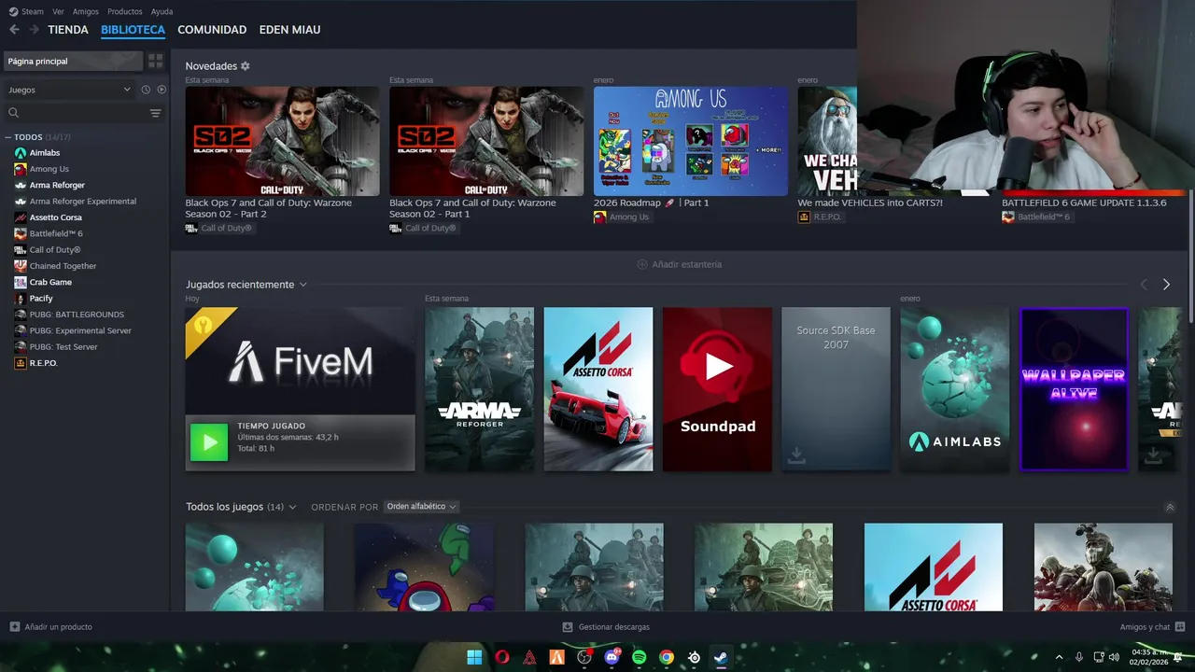Click the R.E.P.O. sidebar icon
Screen dimensions: 1195x672
[x=21, y=363]
